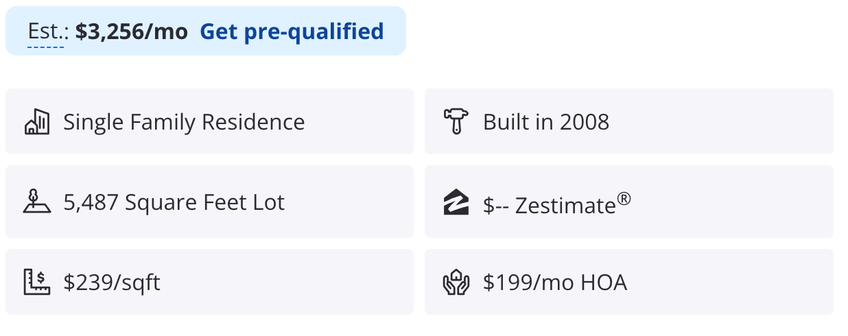
Task: Click the 5,487 Square Feet Lot label
Action: (174, 202)
